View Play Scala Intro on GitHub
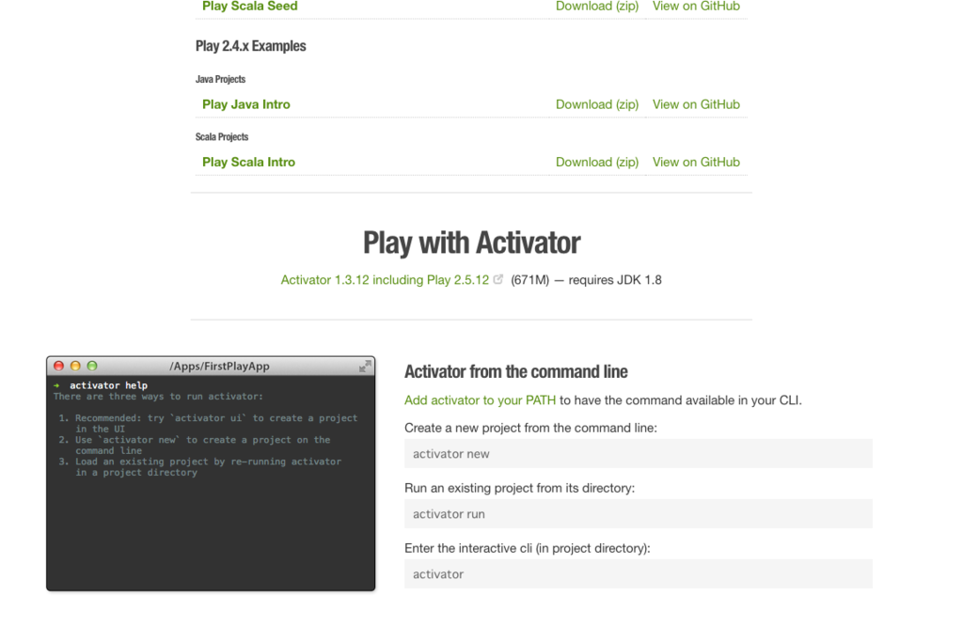The image size is (963, 626). [696, 162]
